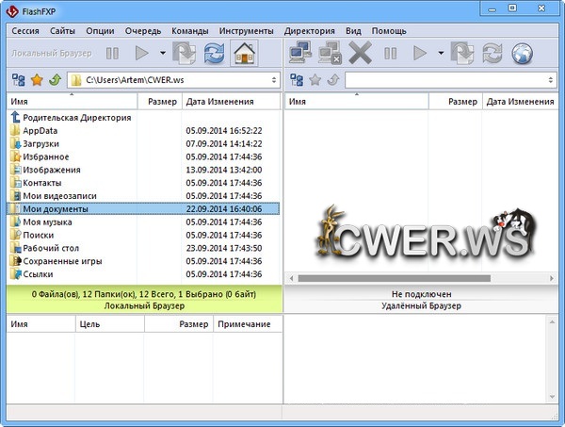565x427 pixels.
Task: Select the Мои документы folder
Action: tap(55, 208)
